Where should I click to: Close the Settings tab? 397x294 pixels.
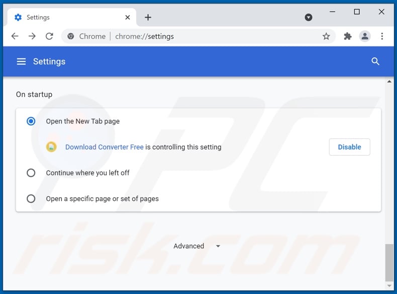click(x=128, y=17)
